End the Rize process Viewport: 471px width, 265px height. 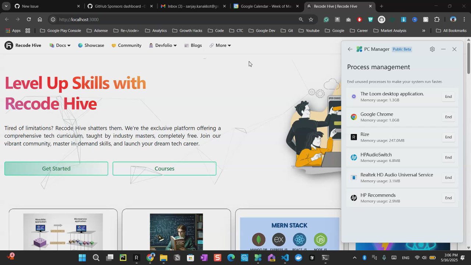[x=448, y=137]
